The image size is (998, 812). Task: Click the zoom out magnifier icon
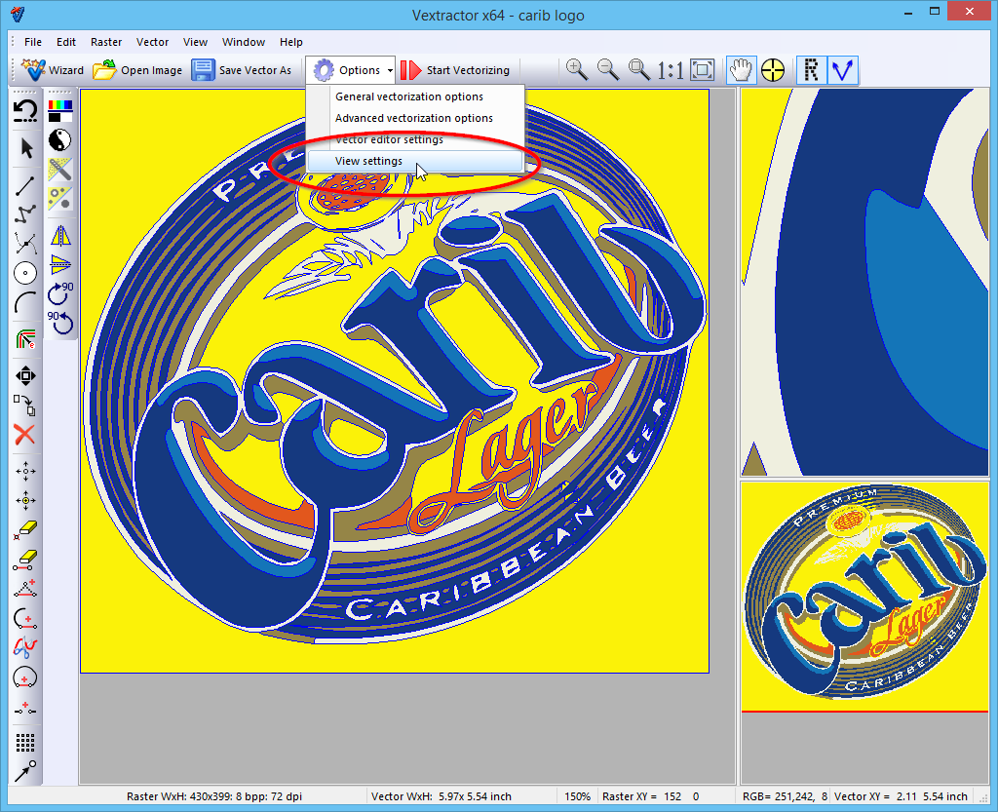click(608, 69)
